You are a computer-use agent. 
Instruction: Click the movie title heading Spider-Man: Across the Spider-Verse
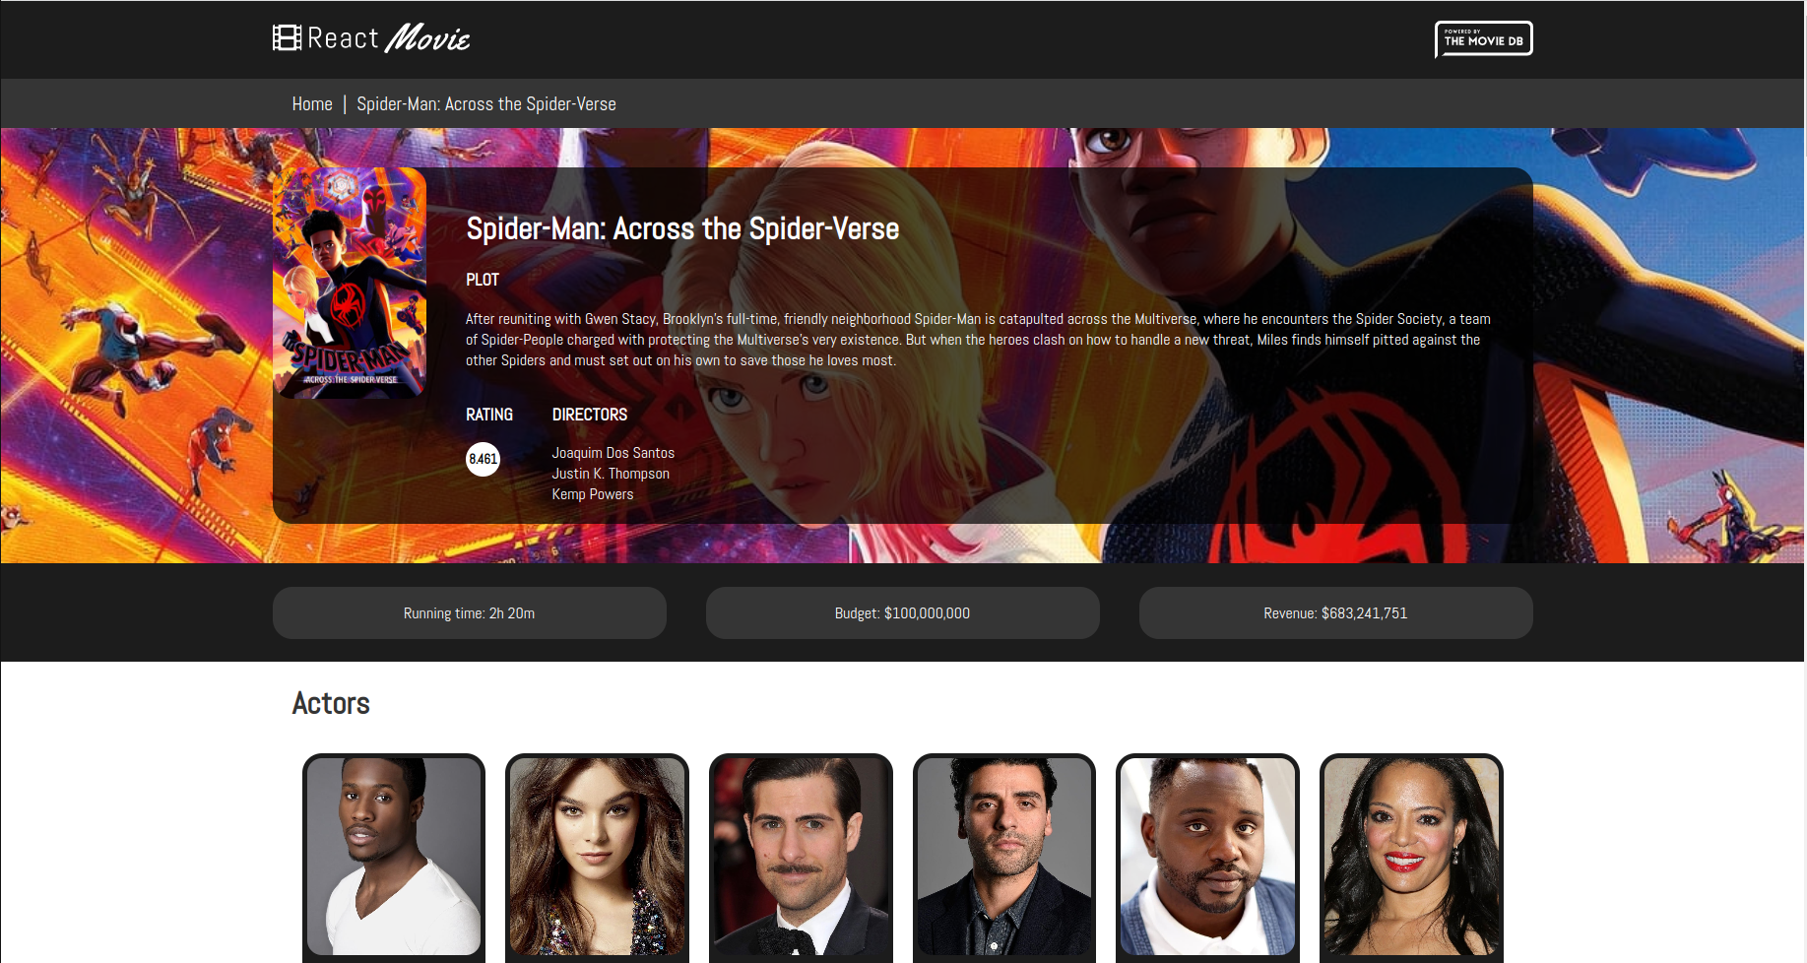682,228
